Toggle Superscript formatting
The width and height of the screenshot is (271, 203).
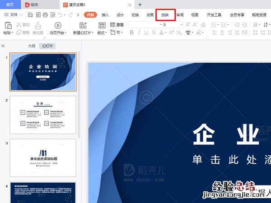pyautogui.click(x=171, y=32)
